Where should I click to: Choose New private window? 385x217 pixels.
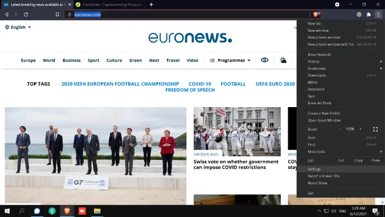(x=341, y=37)
